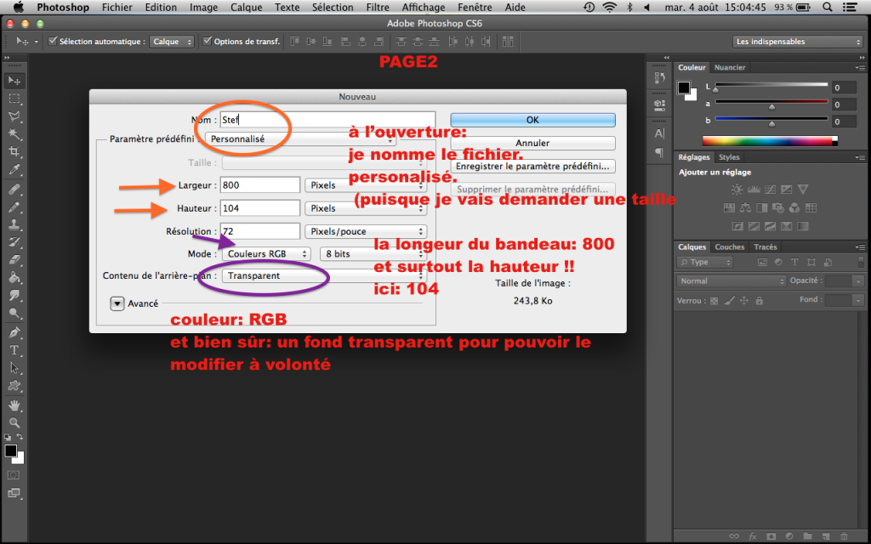Image resolution: width=871 pixels, height=544 pixels.
Task: Click the L slider handle in Couleur
Action: tap(716, 89)
